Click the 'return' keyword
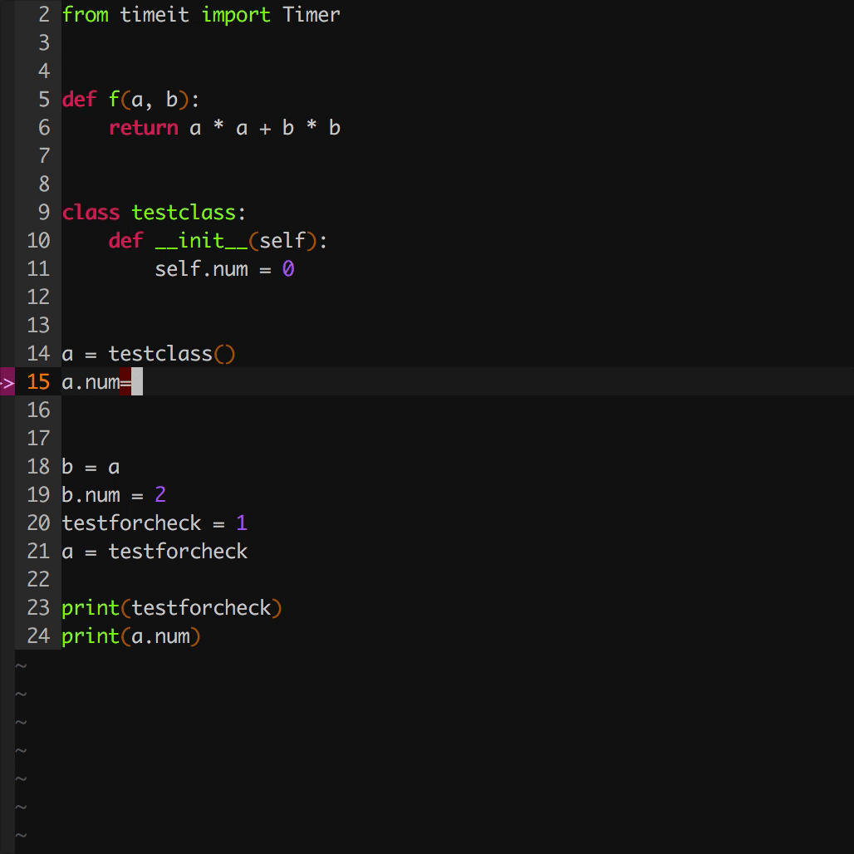854x854 pixels. [x=143, y=128]
